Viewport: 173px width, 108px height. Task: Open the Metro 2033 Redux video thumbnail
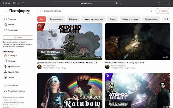pyautogui.click(x=138, y=41)
